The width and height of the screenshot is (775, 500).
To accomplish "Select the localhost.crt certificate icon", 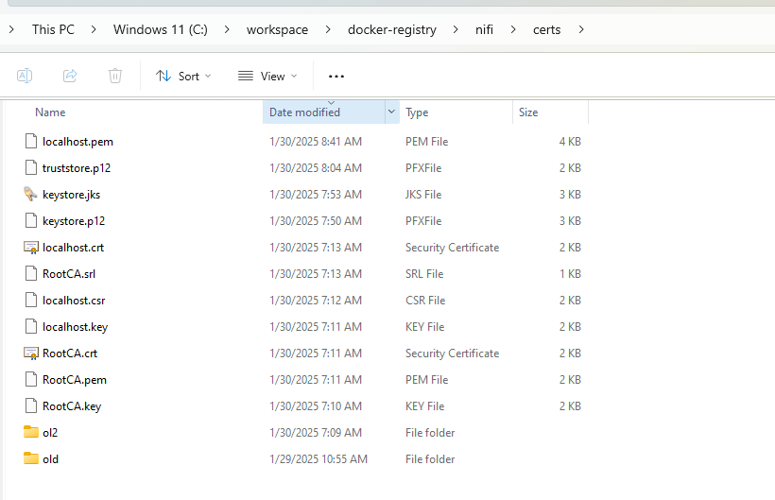I will pos(30,248).
